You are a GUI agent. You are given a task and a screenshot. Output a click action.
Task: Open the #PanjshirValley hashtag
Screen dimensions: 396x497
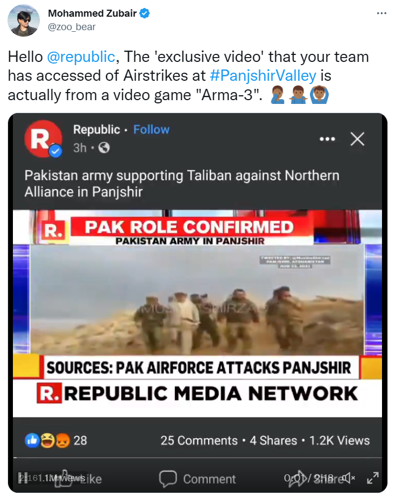(263, 76)
